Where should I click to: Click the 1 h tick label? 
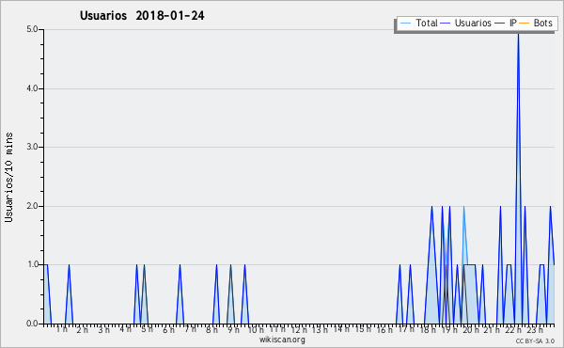61,329
